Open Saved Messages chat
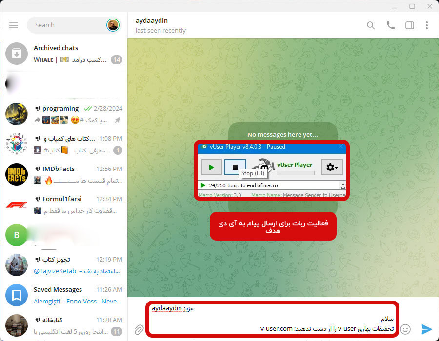The width and height of the screenshot is (439, 341). point(64,295)
